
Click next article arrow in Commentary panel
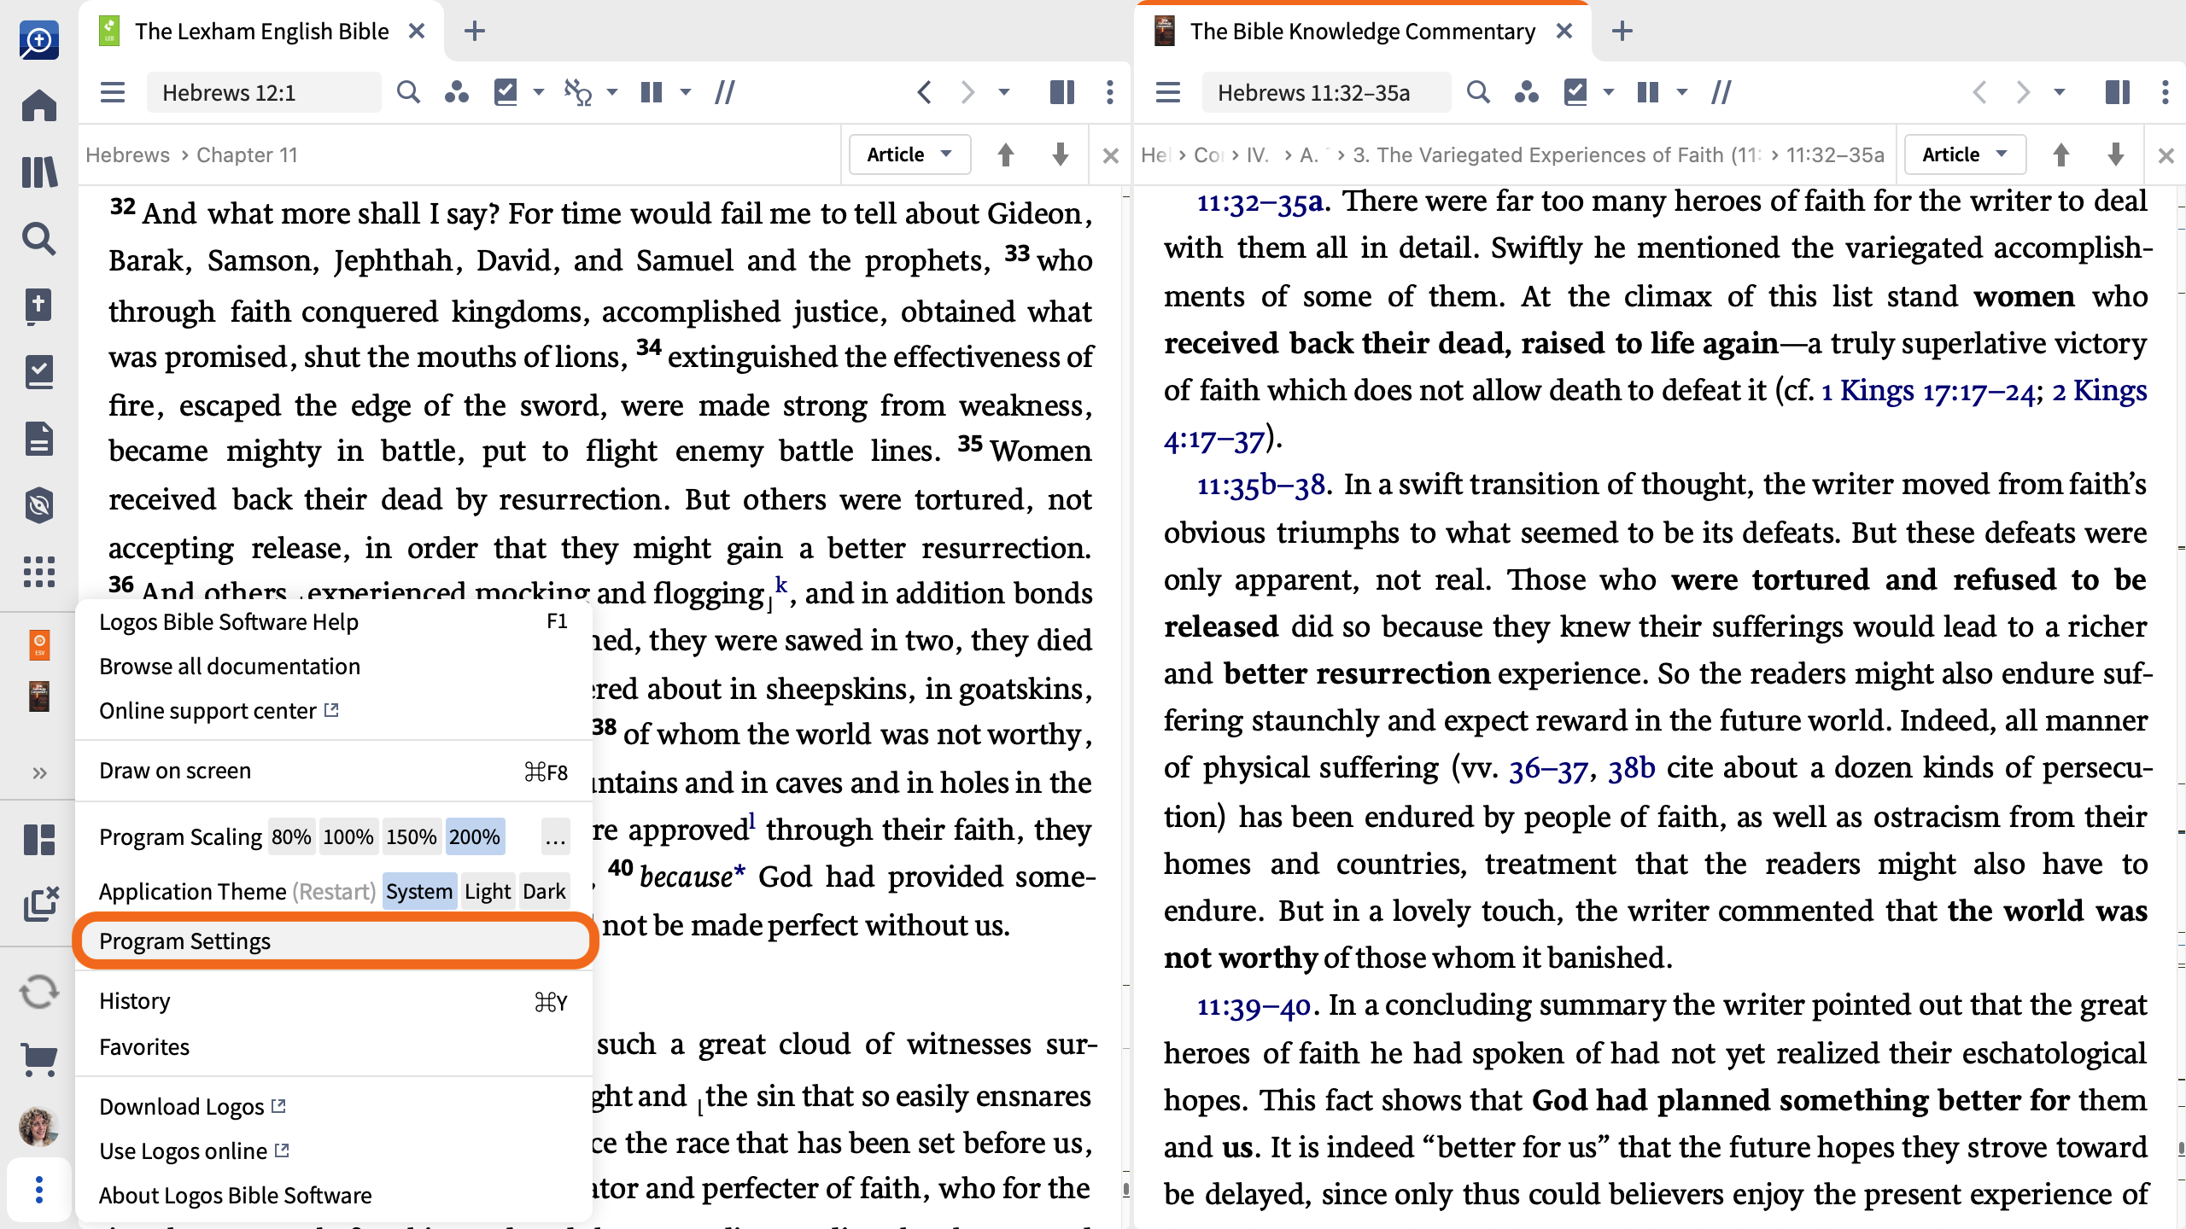2116,154
